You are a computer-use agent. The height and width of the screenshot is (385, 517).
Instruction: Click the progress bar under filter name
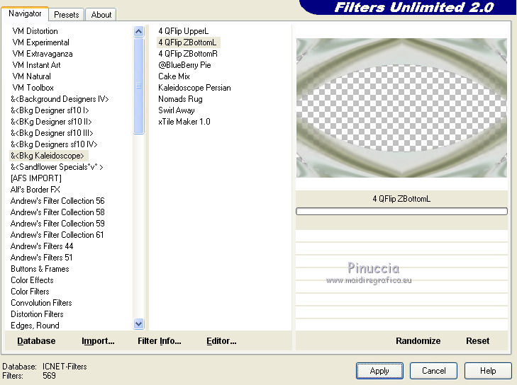(x=401, y=212)
